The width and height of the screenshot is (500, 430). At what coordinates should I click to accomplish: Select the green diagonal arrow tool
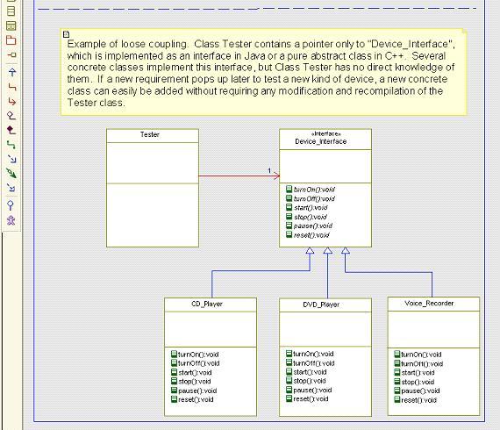pyautogui.click(x=11, y=174)
